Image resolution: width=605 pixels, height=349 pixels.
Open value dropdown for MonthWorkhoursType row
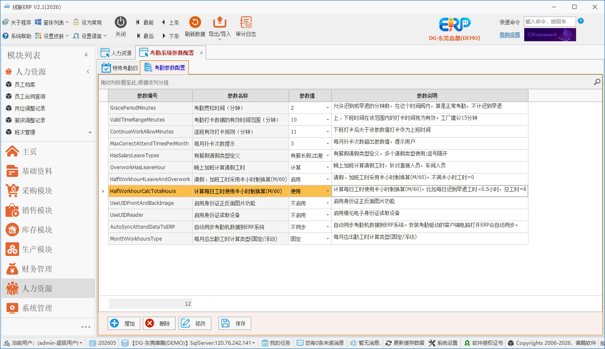click(x=327, y=239)
